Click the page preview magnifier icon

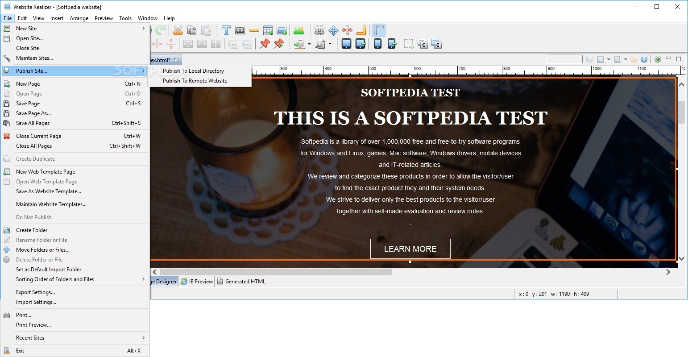(x=320, y=44)
